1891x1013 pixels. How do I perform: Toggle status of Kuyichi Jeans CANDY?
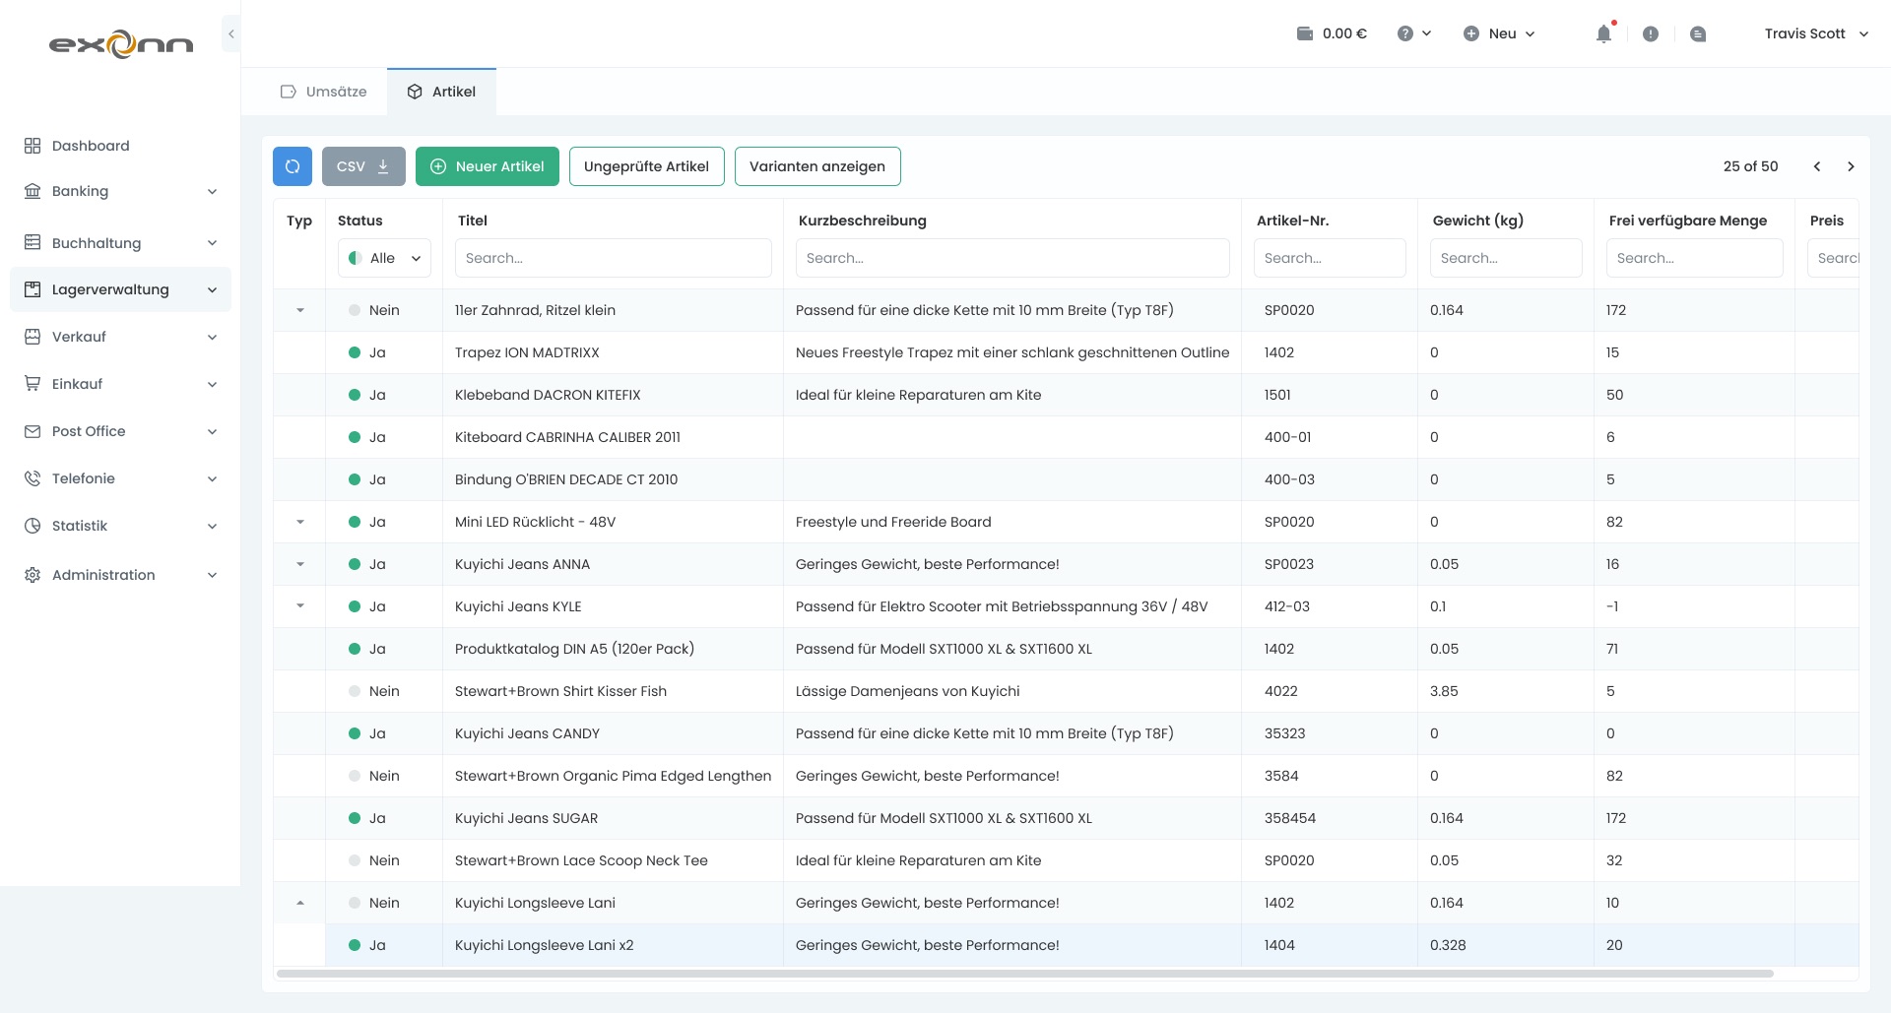pyautogui.click(x=355, y=733)
